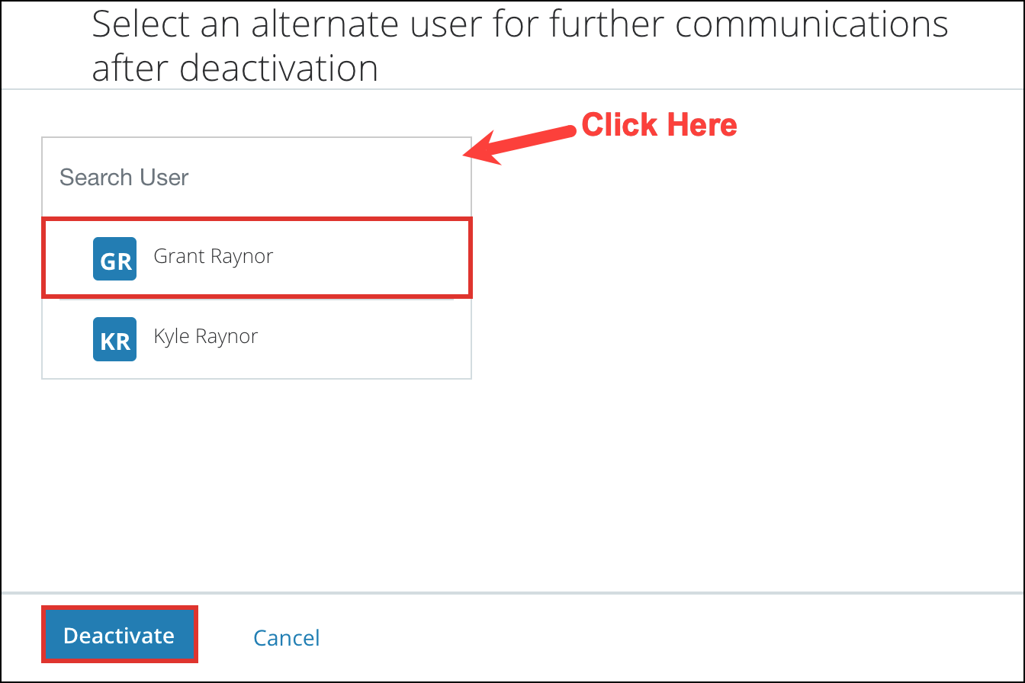This screenshot has width=1025, height=683.
Task: Select the GR avatar icon
Action: click(x=115, y=259)
